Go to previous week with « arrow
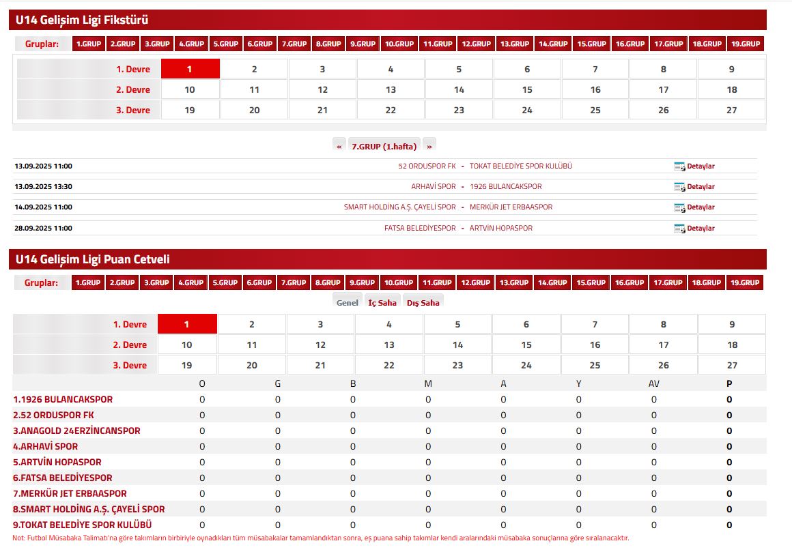 tap(339, 147)
